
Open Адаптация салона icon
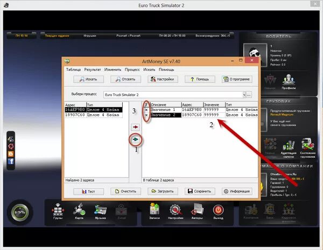pyautogui.click(x=289, y=149)
